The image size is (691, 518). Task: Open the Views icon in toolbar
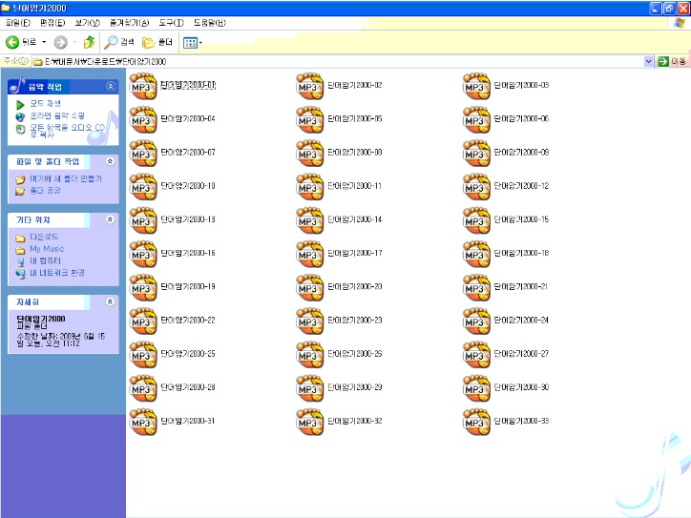pos(190,43)
